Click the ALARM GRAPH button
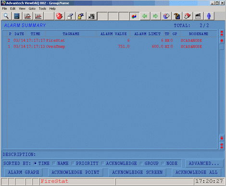Image resolution: width=226 pixels, height=186 pixels. coord(24,173)
